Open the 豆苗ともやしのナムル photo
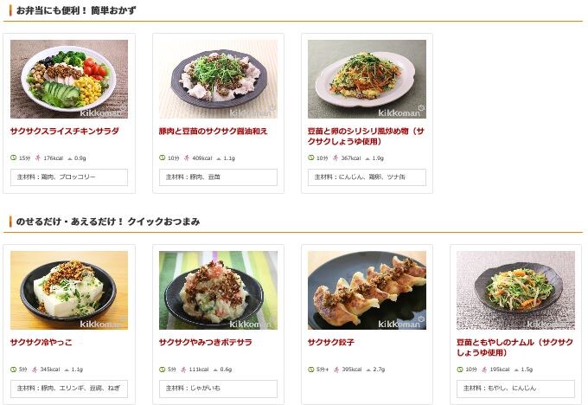Screen dimensions: 588x405 pyautogui.click(x=515, y=290)
